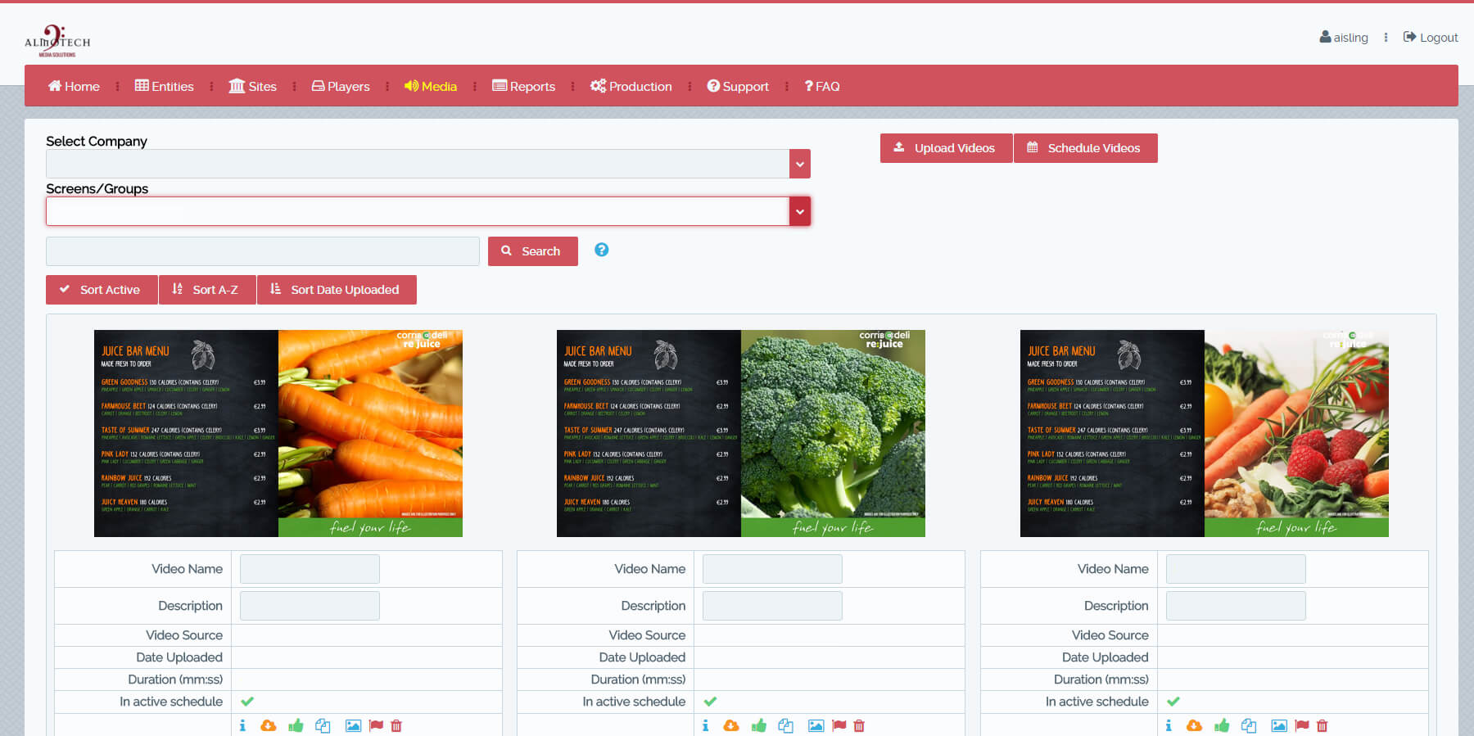Open the FAQ menu

[x=822, y=86]
